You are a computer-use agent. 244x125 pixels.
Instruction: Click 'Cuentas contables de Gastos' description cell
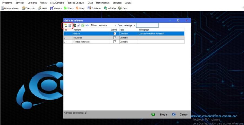pos(161,33)
